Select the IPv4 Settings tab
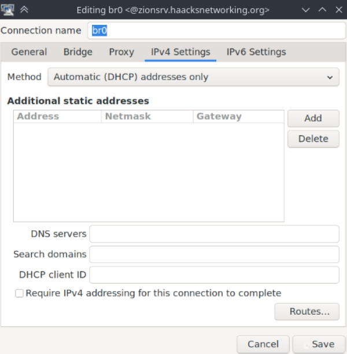This screenshot has height=354, width=347. click(180, 52)
